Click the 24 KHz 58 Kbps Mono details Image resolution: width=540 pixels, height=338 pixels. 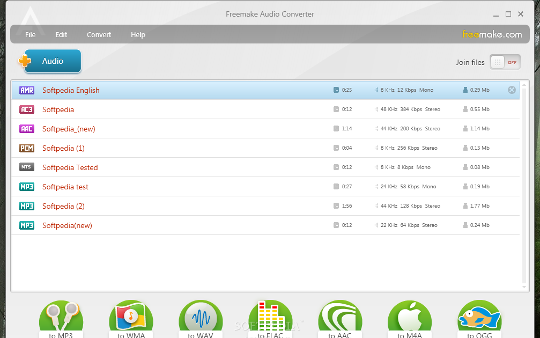click(x=409, y=186)
